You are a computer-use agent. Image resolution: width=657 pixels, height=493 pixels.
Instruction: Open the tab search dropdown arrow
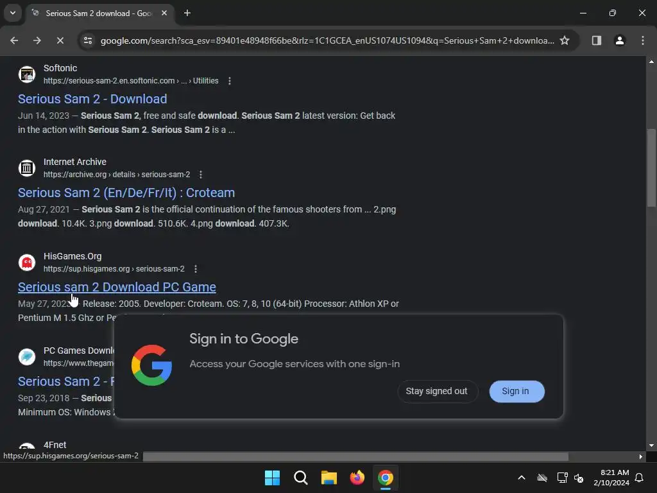[x=13, y=13]
